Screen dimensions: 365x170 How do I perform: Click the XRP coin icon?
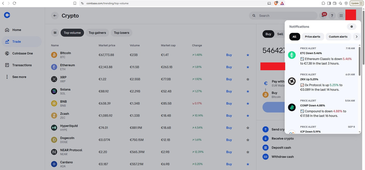(54, 79)
